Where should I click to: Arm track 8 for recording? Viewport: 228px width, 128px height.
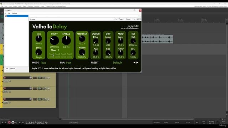tap(5, 99)
